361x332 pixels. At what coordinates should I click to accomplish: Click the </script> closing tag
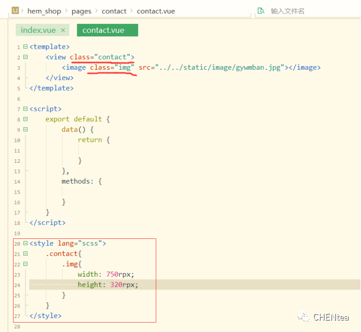[47, 223]
